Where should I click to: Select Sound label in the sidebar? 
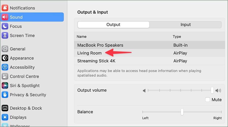(16, 17)
